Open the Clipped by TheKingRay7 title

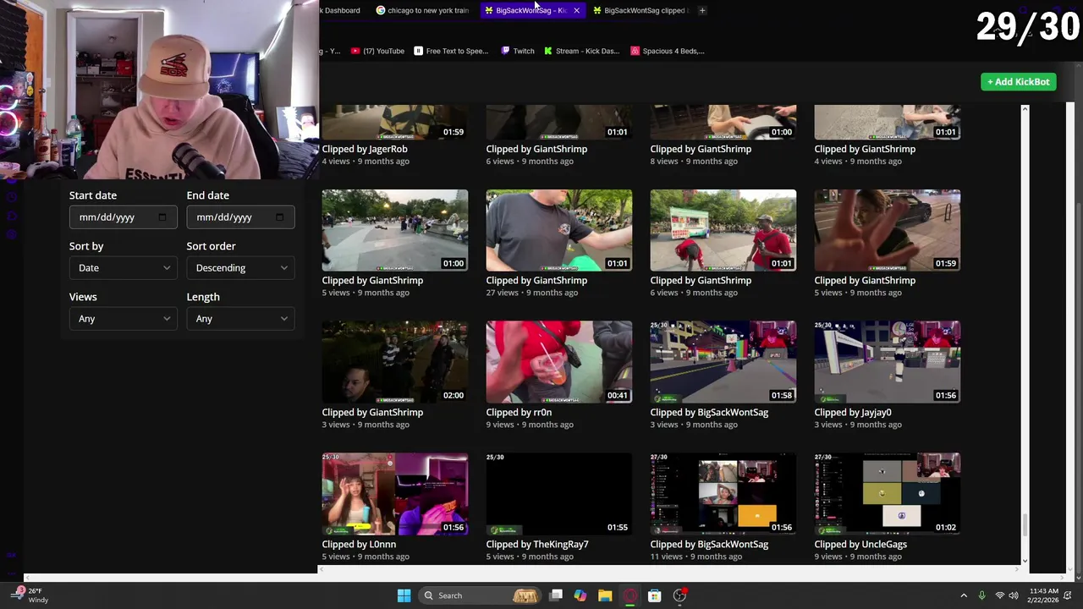tap(537, 545)
